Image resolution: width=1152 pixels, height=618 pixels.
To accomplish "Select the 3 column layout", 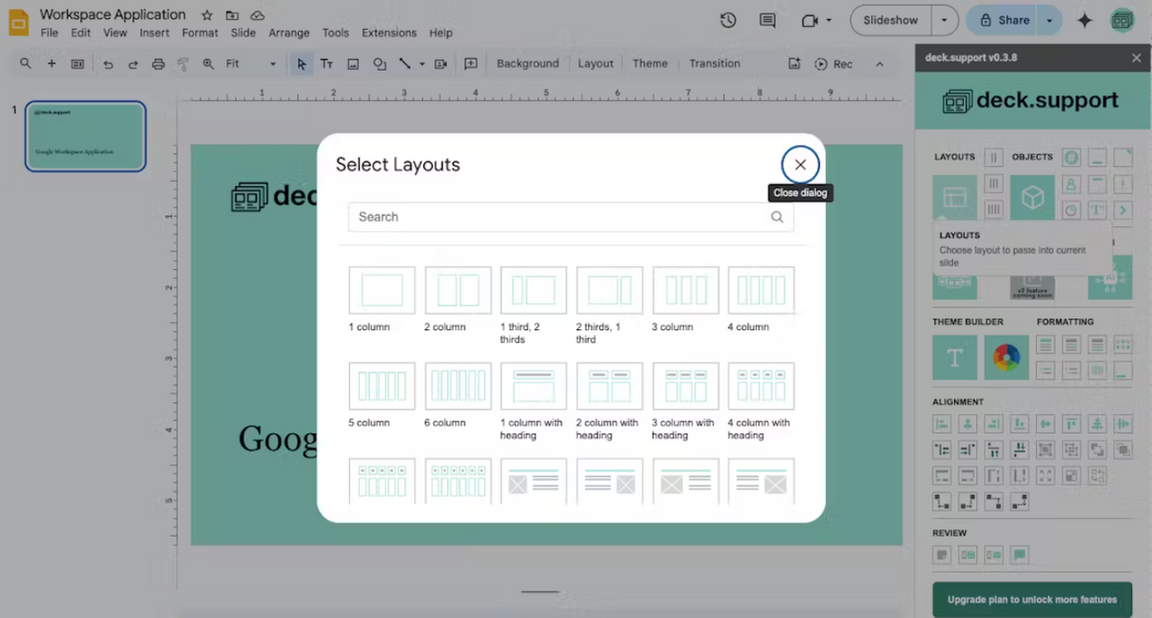I will point(686,291).
